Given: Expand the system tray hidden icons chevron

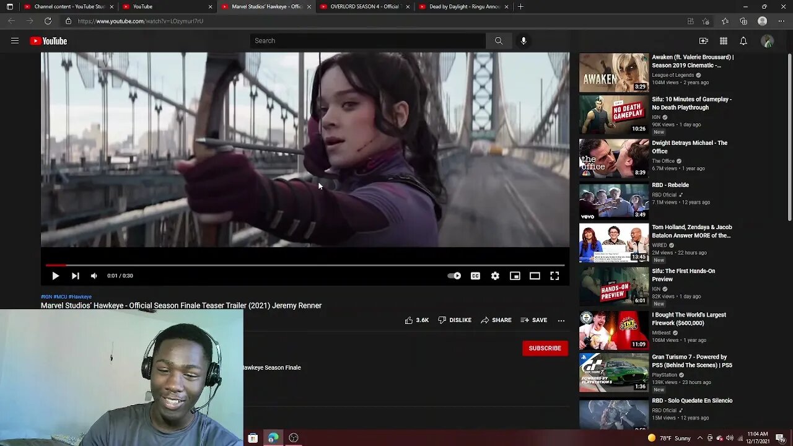Looking at the screenshot, I should click(x=700, y=438).
